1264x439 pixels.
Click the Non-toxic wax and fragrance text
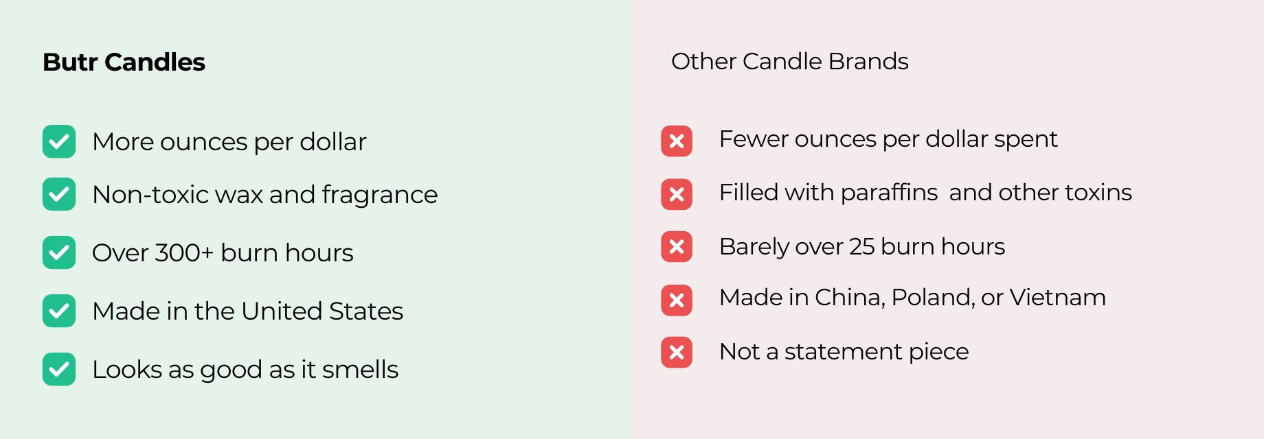tap(264, 194)
